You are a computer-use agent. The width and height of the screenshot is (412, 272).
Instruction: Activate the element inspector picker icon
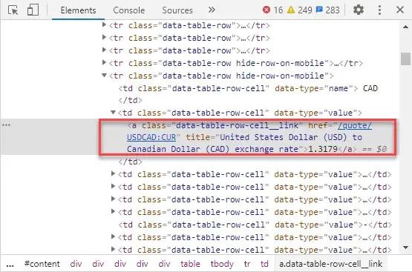[x=13, y=10]
